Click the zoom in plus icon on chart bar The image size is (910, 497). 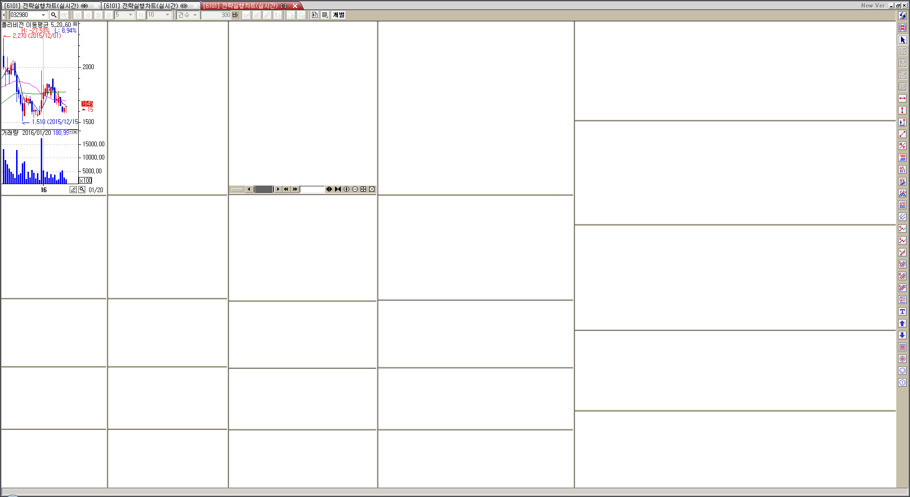(346, 189)
